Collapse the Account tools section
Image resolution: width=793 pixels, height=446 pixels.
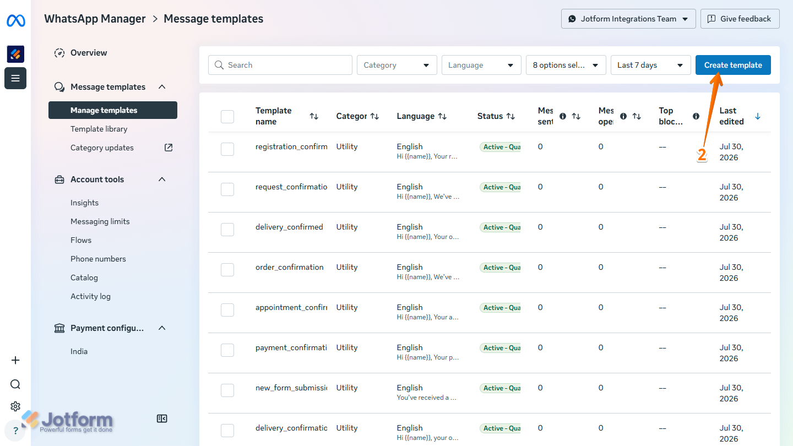click(x=162, y=180)
